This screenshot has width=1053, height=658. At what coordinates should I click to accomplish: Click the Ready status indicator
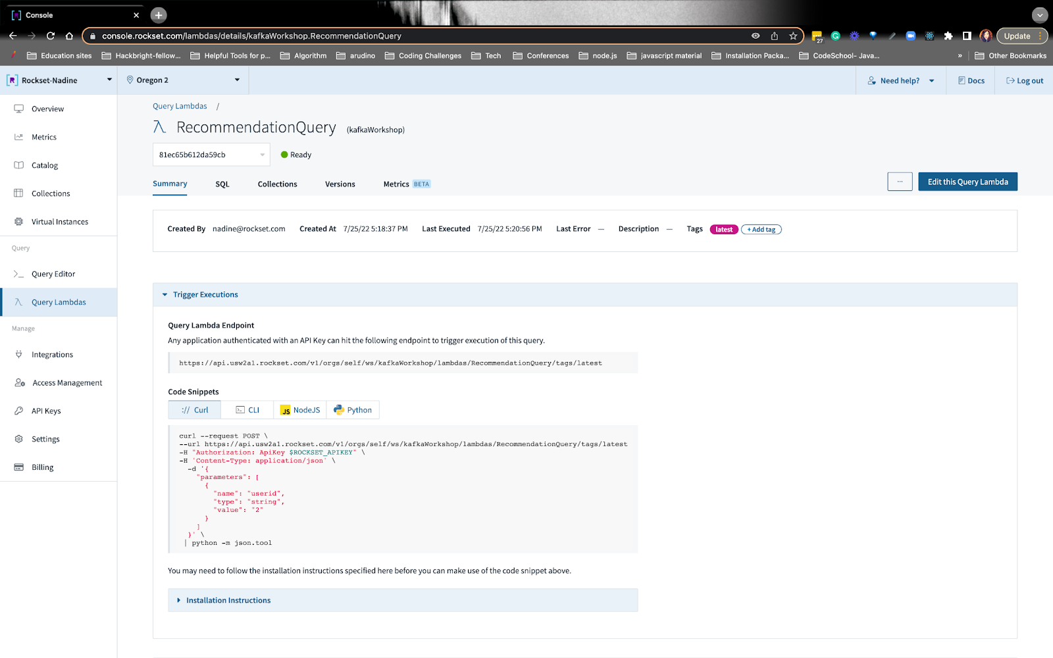tap(296, 155)
